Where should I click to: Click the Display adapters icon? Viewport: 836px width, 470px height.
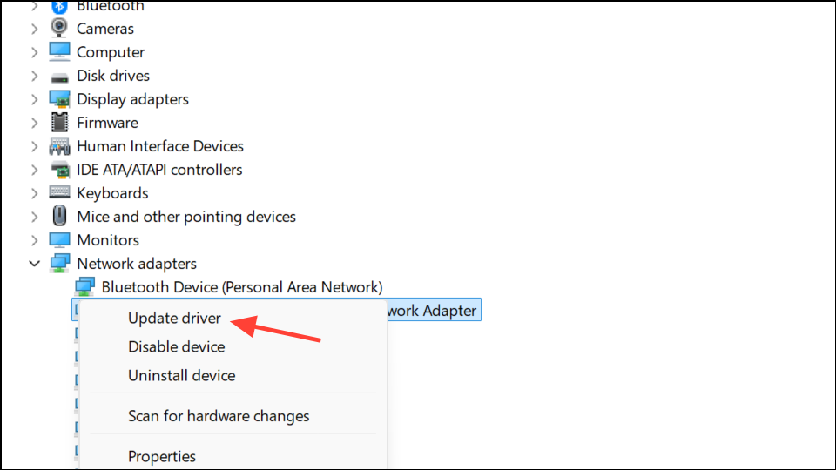pyautogui.click(x=59, y=99)
